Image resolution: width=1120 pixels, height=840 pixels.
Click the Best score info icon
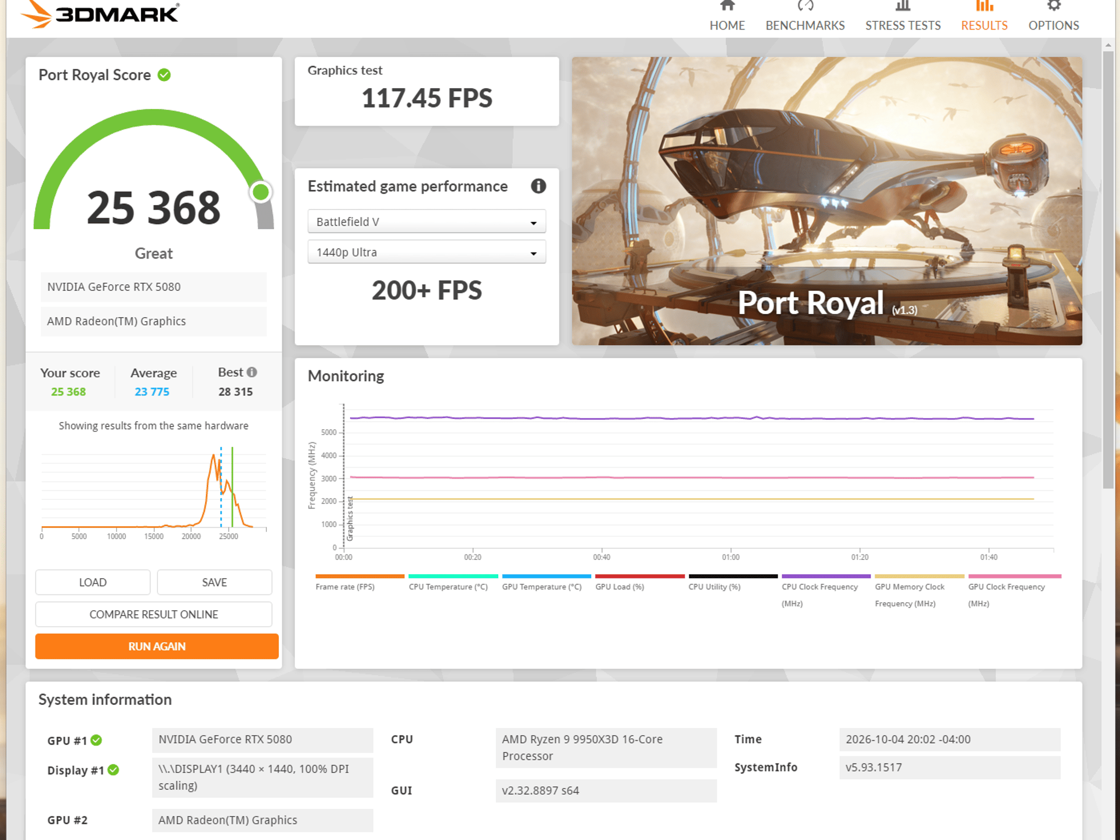pyautogui.click(x=252, y=372)
